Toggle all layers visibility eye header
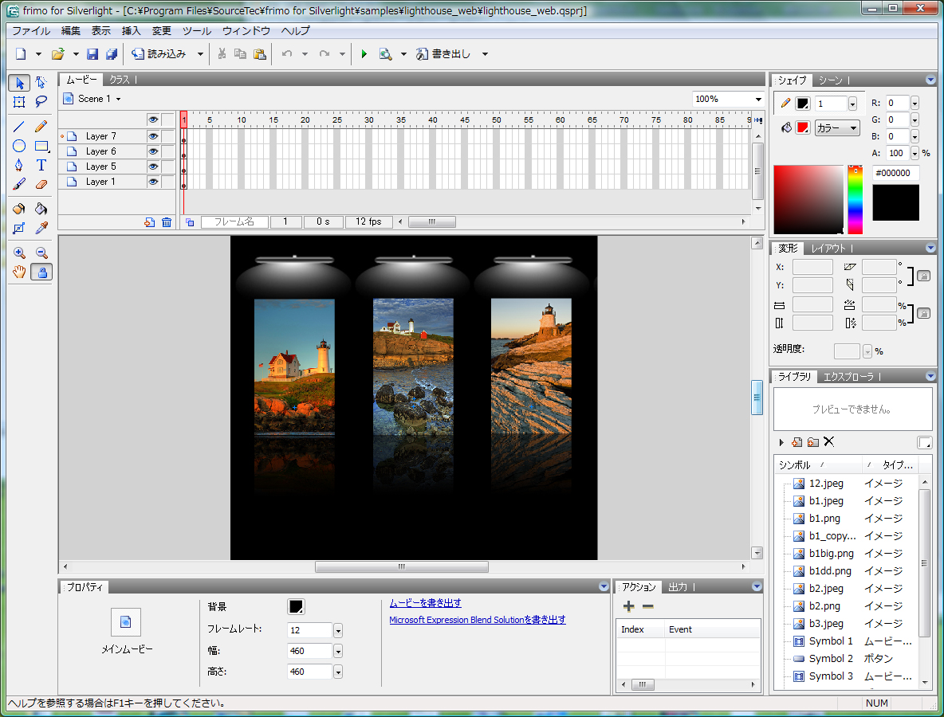This screenshot has height=717, width=944. [x=153, y=119]
